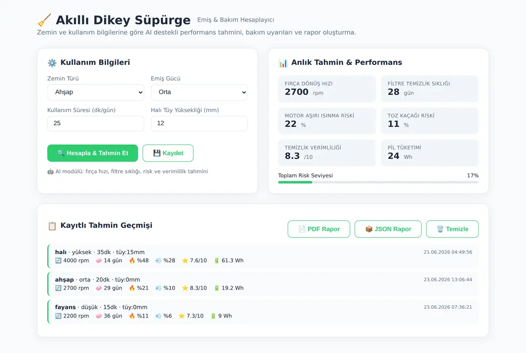
Task: Download the JSON Rapor
Action: [388, 229]
